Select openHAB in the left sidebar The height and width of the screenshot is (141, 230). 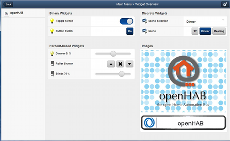(x=23, y=13)
